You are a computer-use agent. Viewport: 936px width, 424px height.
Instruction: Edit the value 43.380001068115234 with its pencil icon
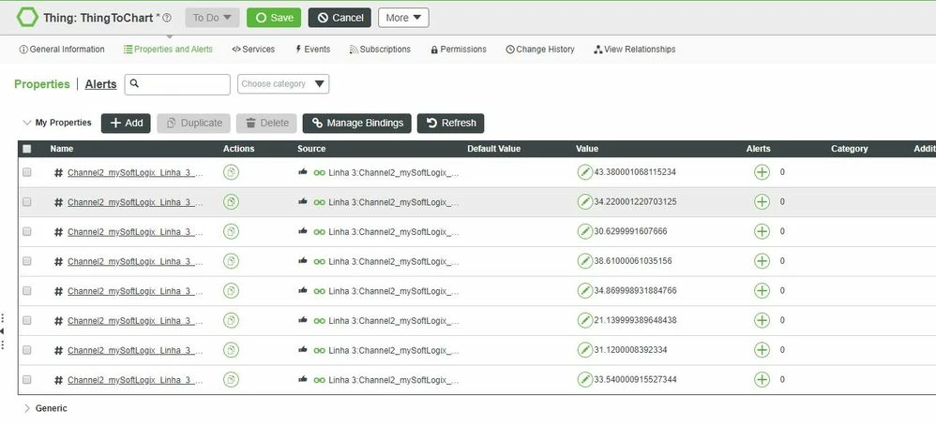click(x=584, y=172)
